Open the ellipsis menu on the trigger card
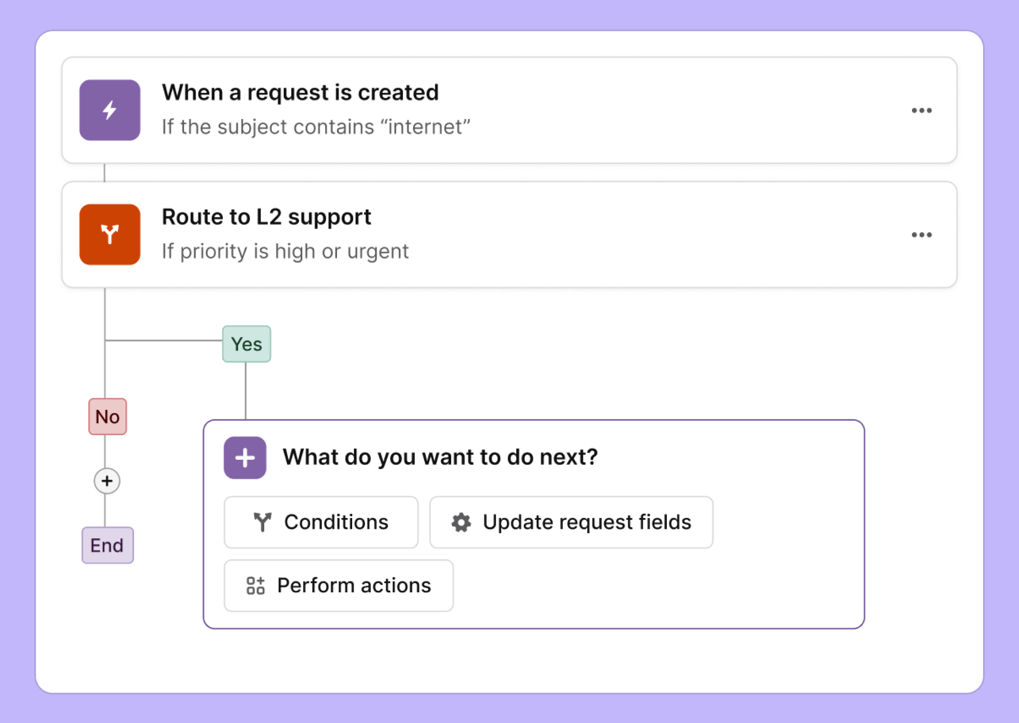This screenshot has height=723, width=1019. tap(922, 110)
